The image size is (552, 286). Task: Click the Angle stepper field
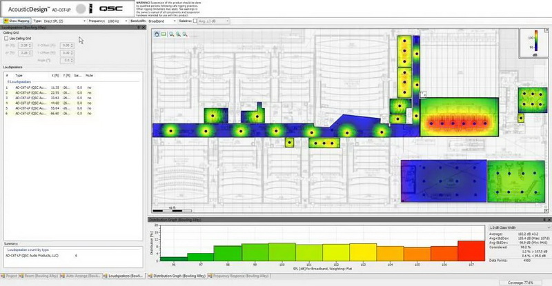click(67, 61)
